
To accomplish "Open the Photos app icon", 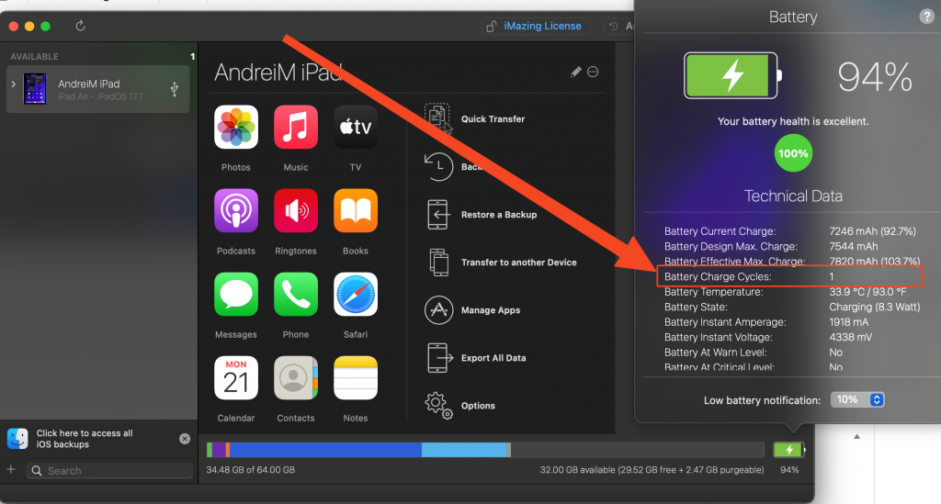I will click(x=236, y=127).
